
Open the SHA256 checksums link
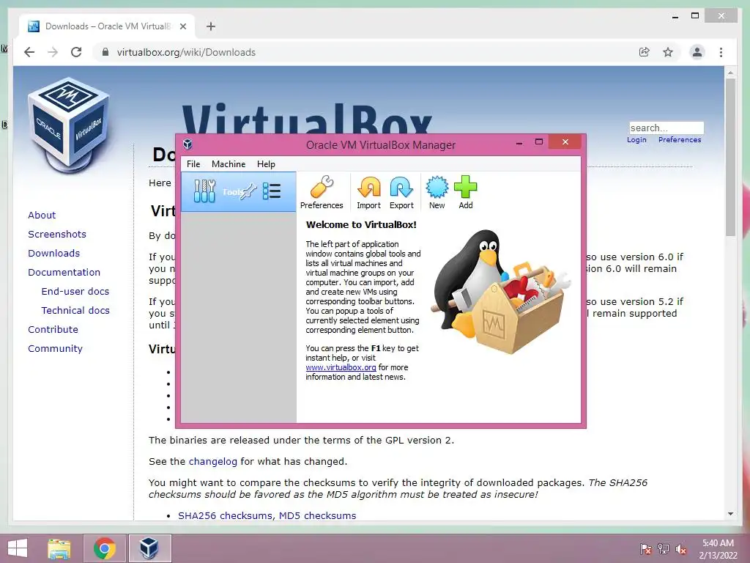pos(225,515)
